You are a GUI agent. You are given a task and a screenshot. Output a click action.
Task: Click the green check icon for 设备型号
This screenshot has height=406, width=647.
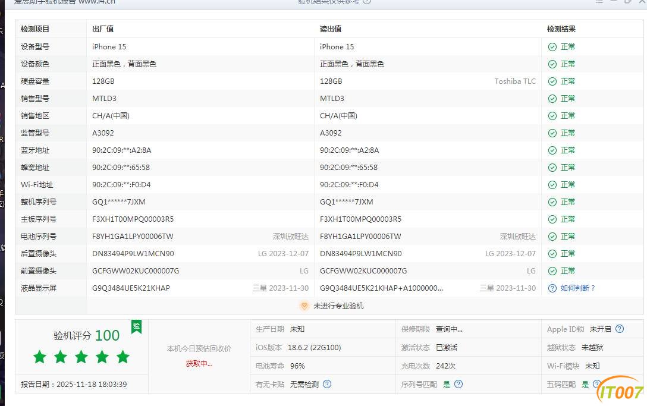[x=552, y=46]
